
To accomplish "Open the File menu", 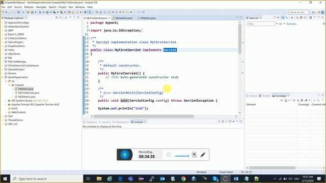I will click(3, 7).
